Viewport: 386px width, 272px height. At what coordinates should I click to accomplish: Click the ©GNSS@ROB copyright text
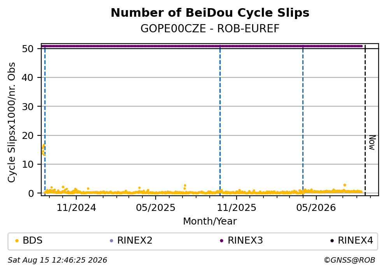coord(349,260)
